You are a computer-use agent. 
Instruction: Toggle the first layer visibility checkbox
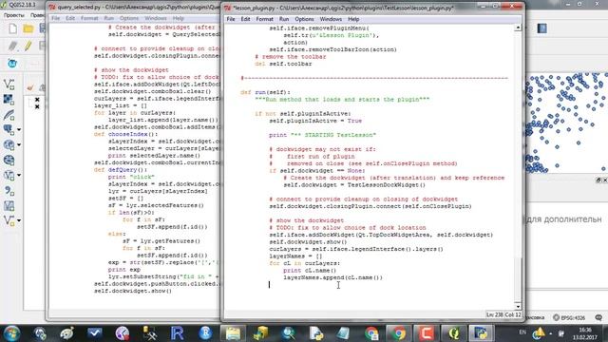click(x=37, y=100)
